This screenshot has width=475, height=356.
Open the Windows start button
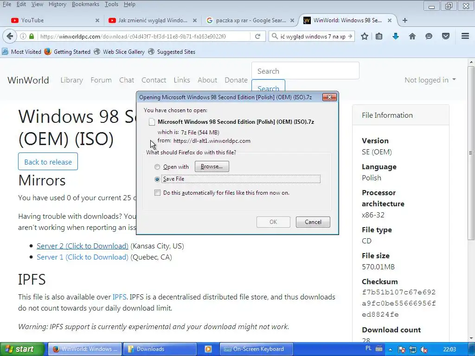coord(22,349)
